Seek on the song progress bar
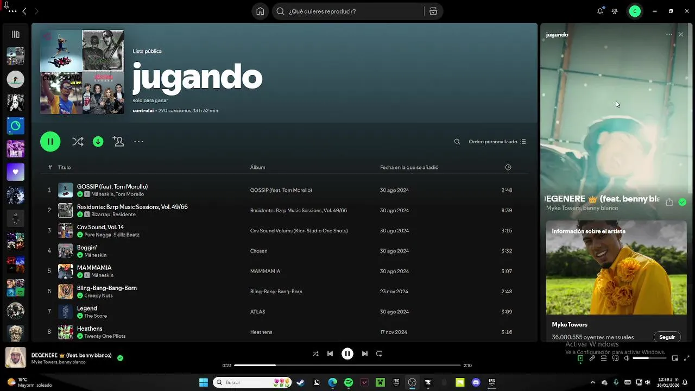Image resolution: width=695 pixels, height=391 pixels. click(x=347, y=365)
